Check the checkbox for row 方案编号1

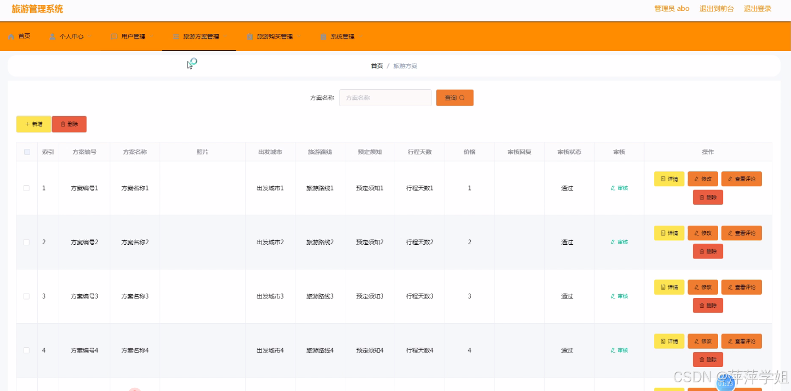(26, 188)
